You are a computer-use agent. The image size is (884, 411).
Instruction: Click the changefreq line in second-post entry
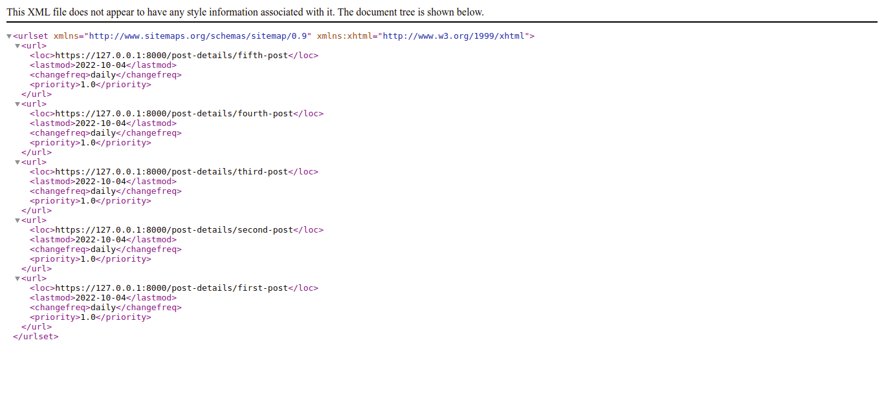click(105, 249)
